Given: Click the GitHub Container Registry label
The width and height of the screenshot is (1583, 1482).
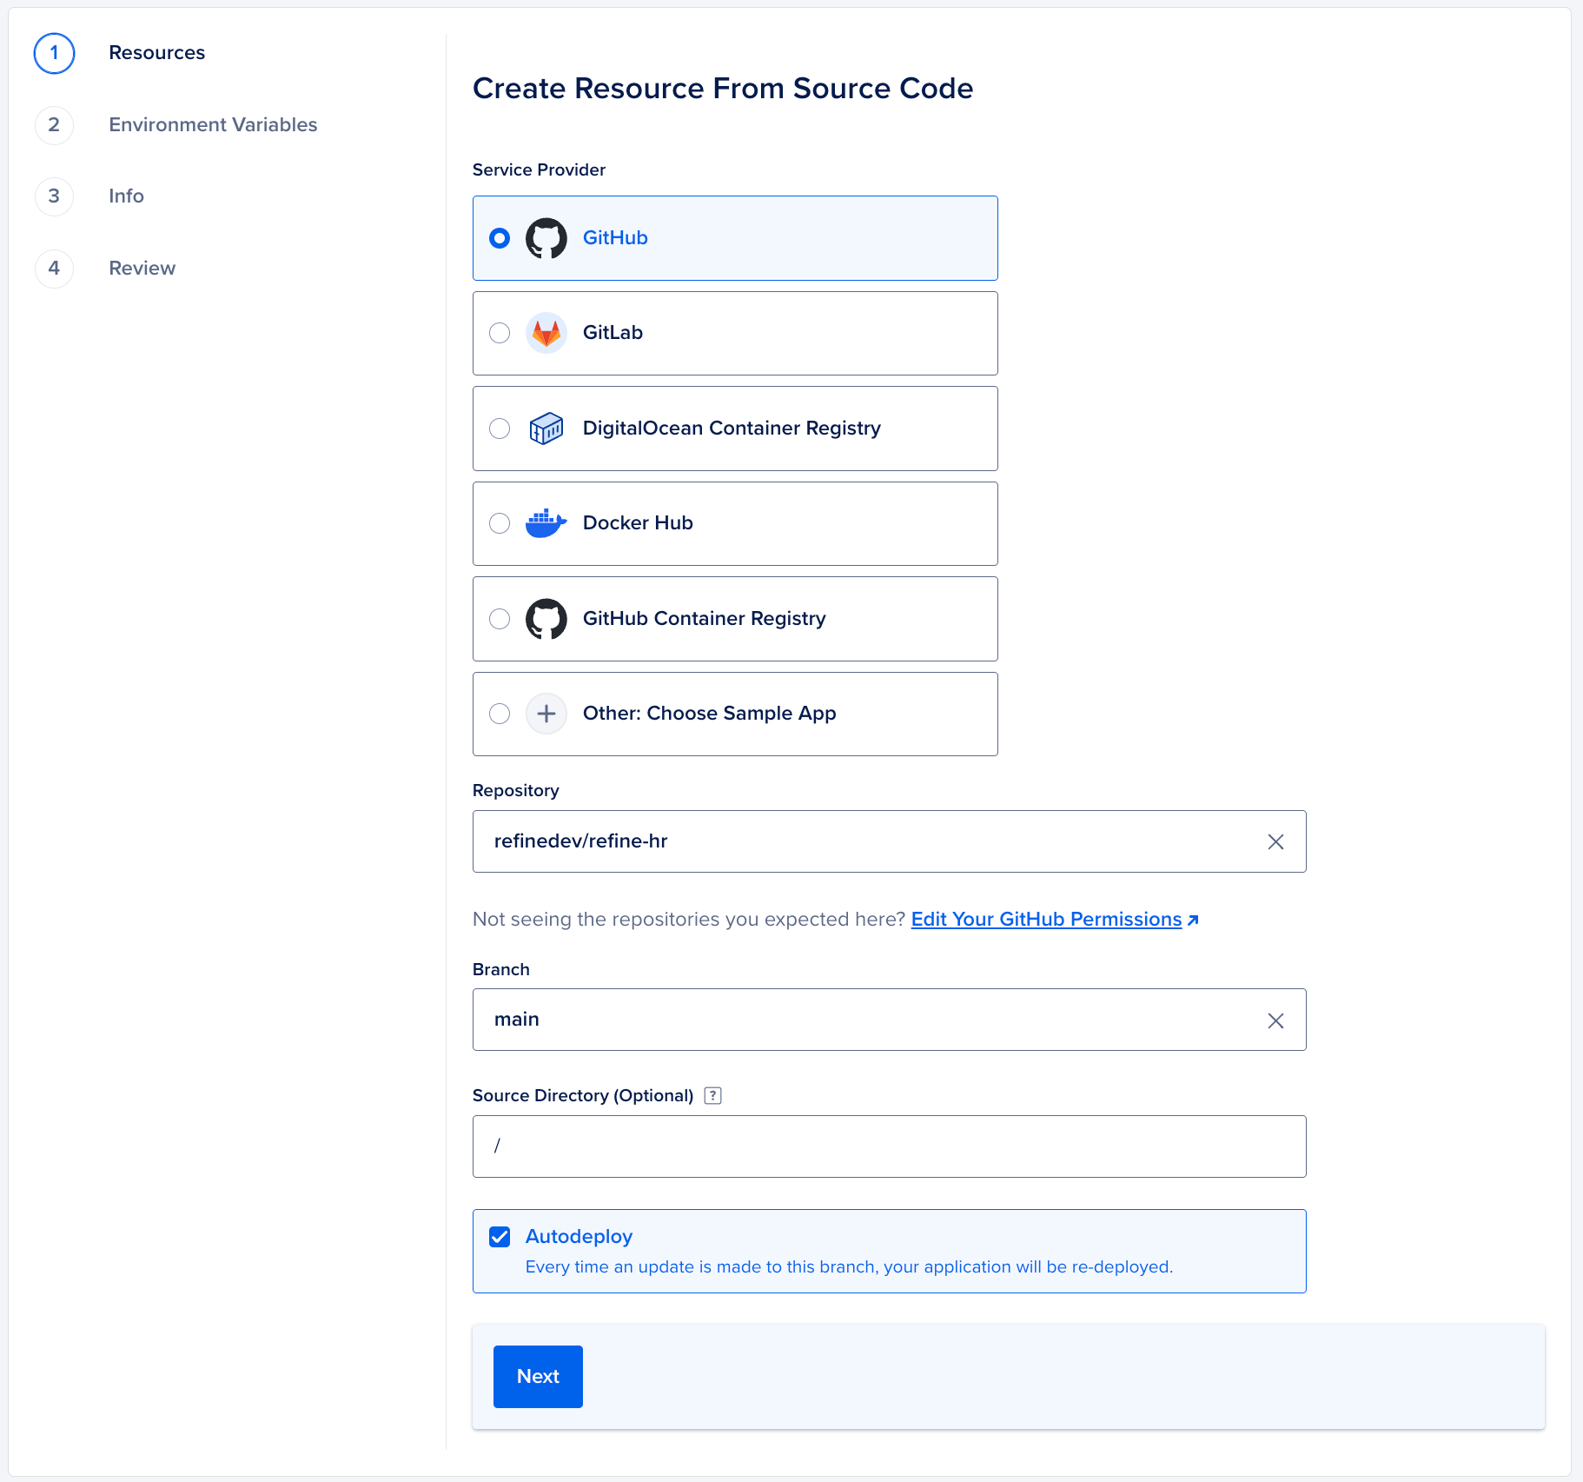Looking at the screenshot, I should pos(704,619).
